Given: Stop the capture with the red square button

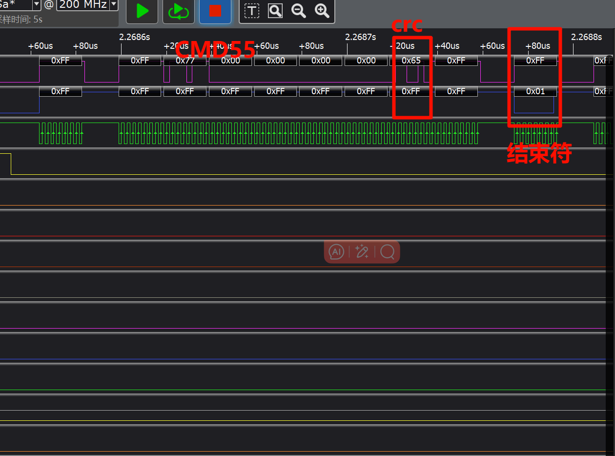Looking at the screenshot, I should [215, 11].
